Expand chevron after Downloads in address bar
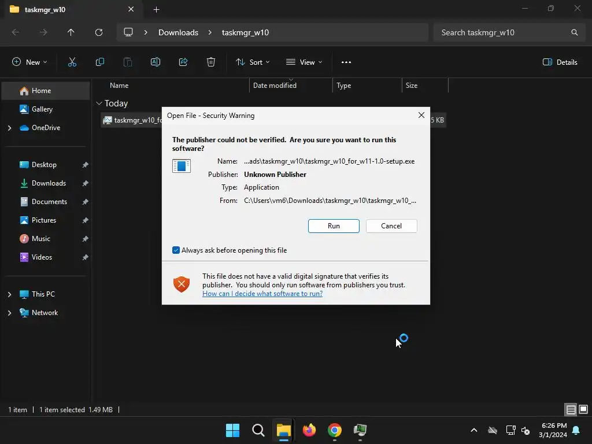Image resolution: width=592 pixels, height=444 pixels. click(210, 32)
